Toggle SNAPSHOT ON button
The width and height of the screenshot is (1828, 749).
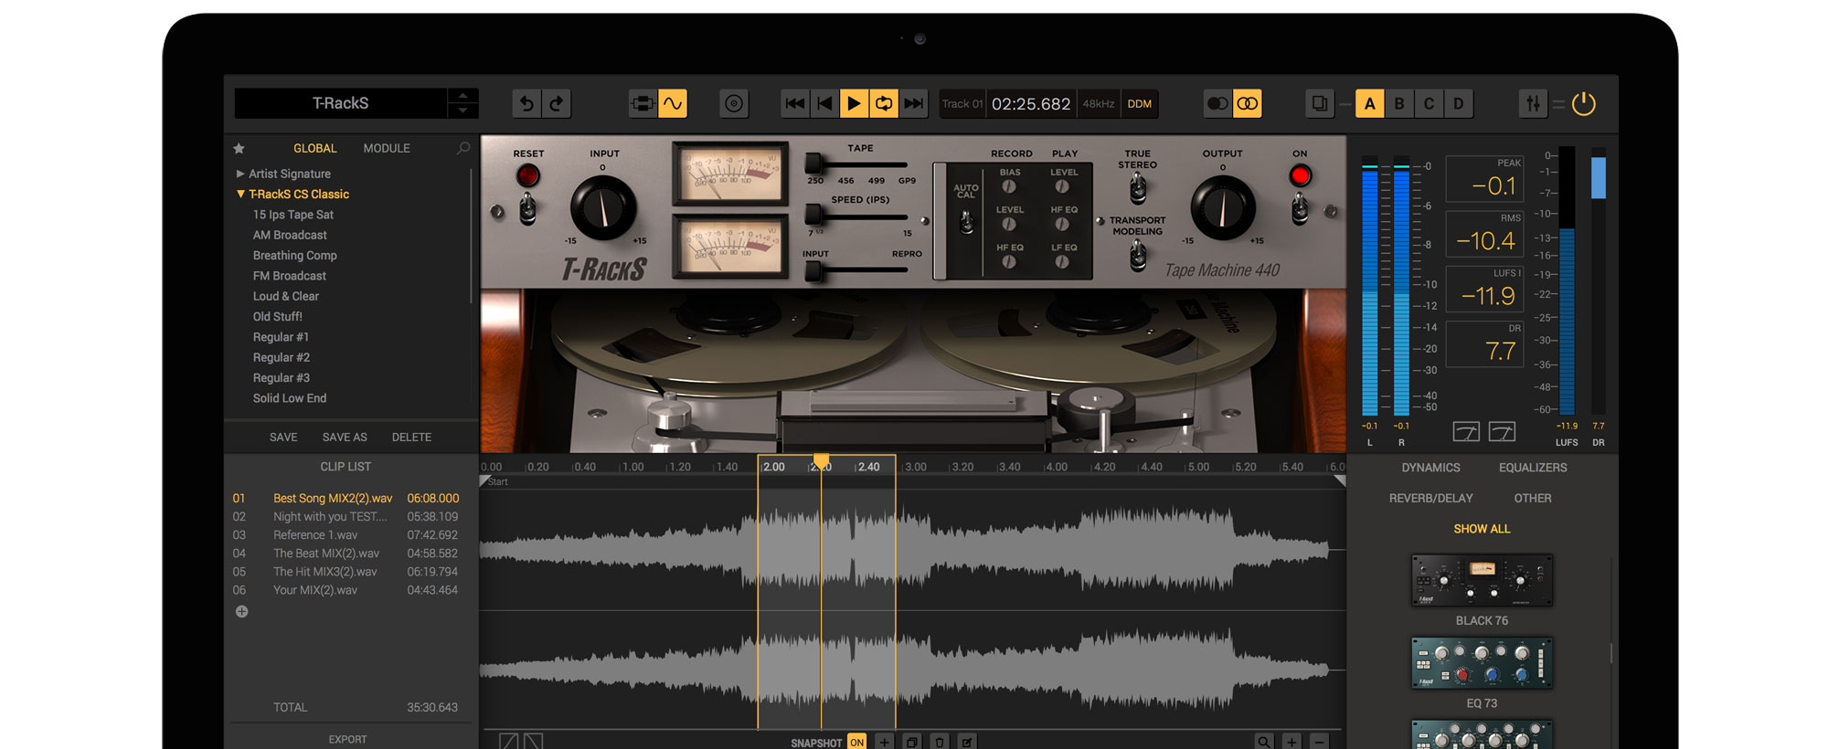pyautogui.click(x=856, y=742)
